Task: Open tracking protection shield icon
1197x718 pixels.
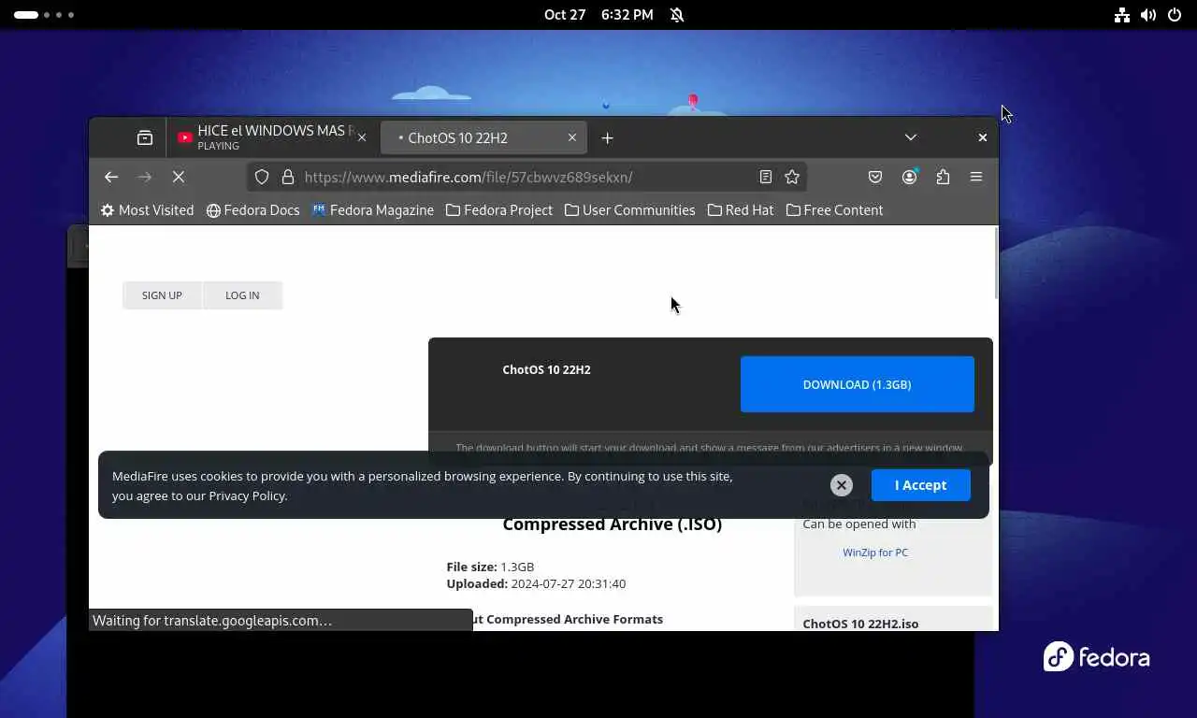Action: (262, 177)
